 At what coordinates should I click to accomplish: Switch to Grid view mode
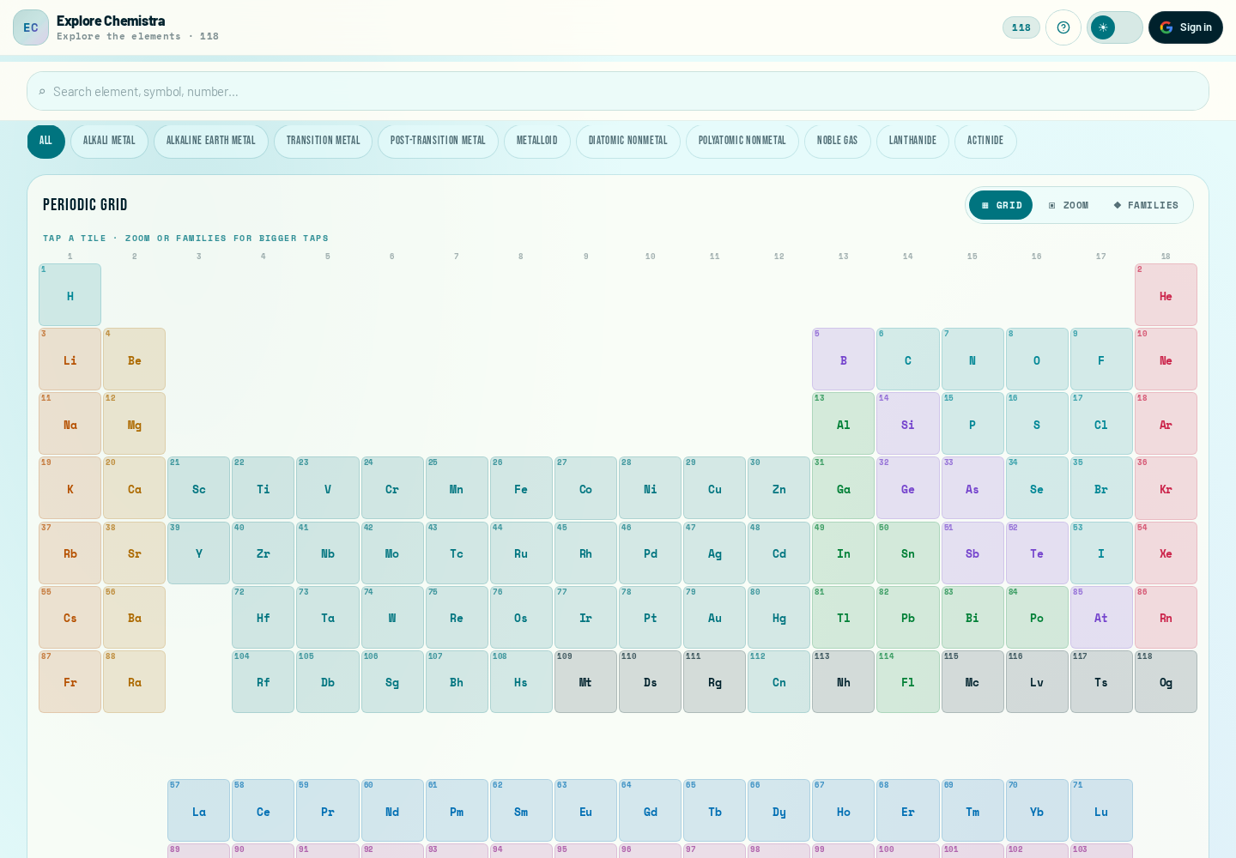[1001, 205]
